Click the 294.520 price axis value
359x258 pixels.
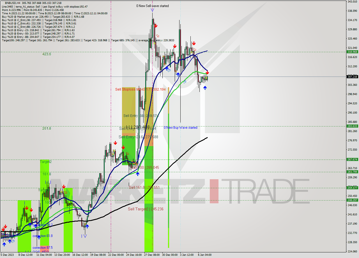352,103
